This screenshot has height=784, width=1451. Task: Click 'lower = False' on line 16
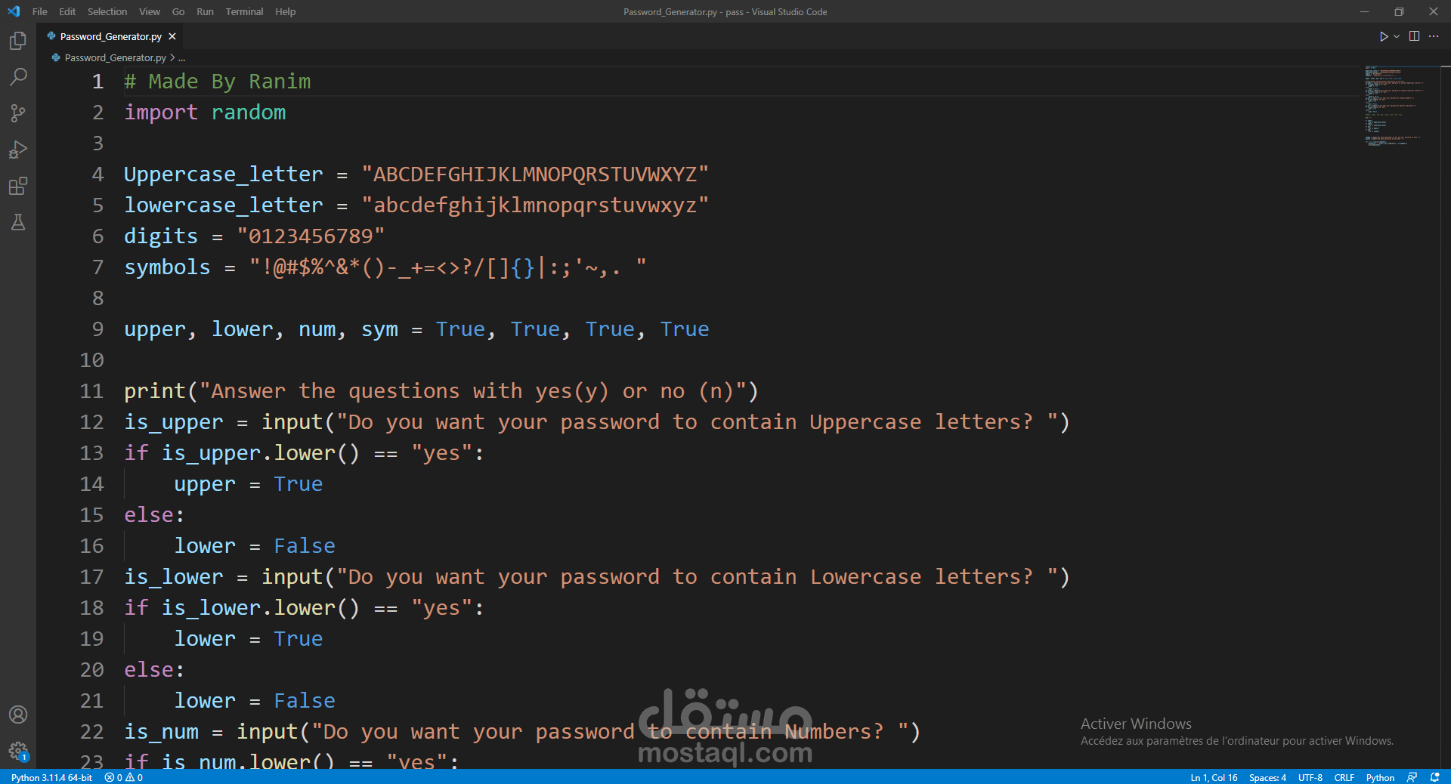click(255, 546)
